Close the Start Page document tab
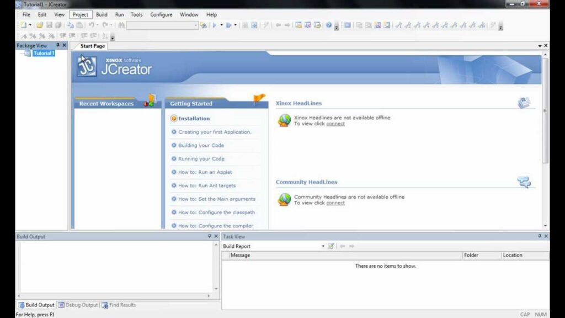565x318 pixels. click(546, 46)
